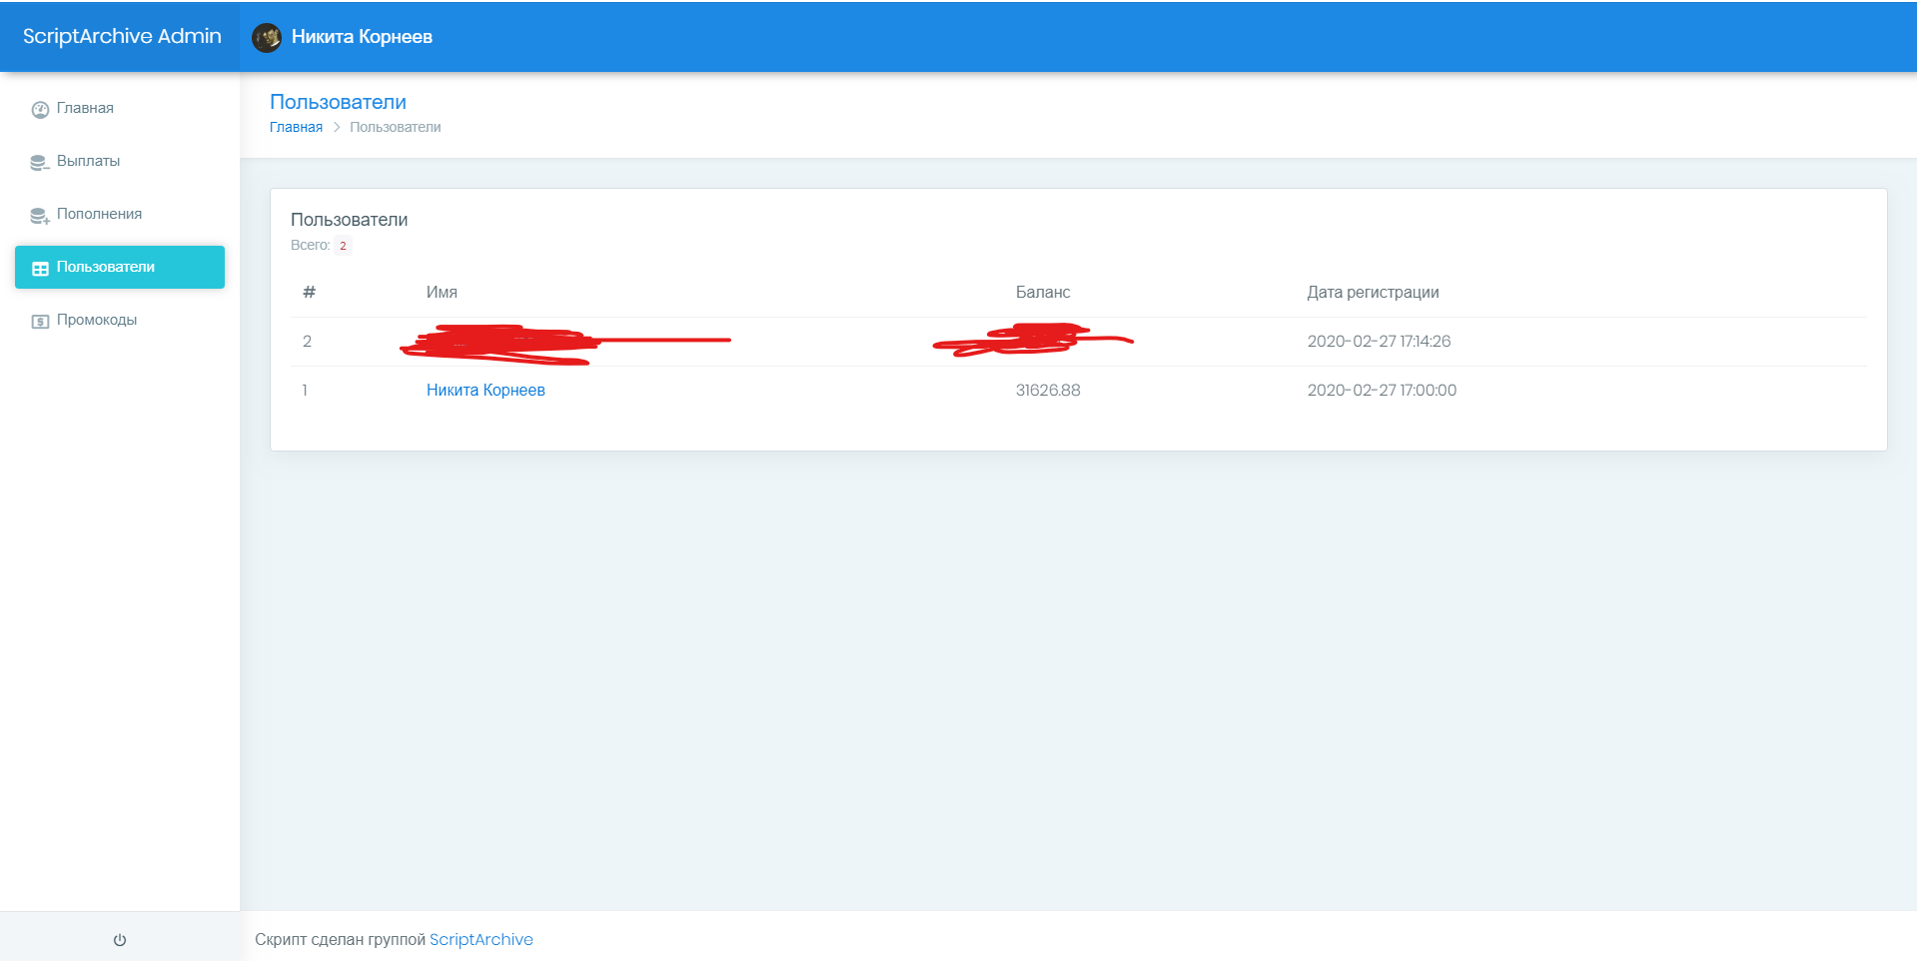Click the Имя column header
This screenshot has width=1917, height=961.
(x=442, y=293)
